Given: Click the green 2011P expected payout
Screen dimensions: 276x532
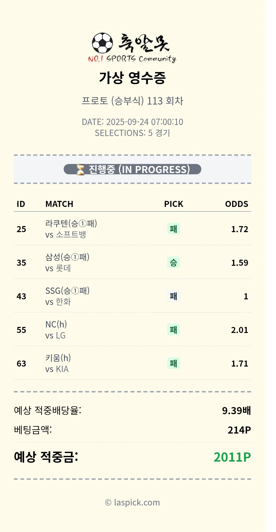Looking at the screenshot, I should (232, 457).
